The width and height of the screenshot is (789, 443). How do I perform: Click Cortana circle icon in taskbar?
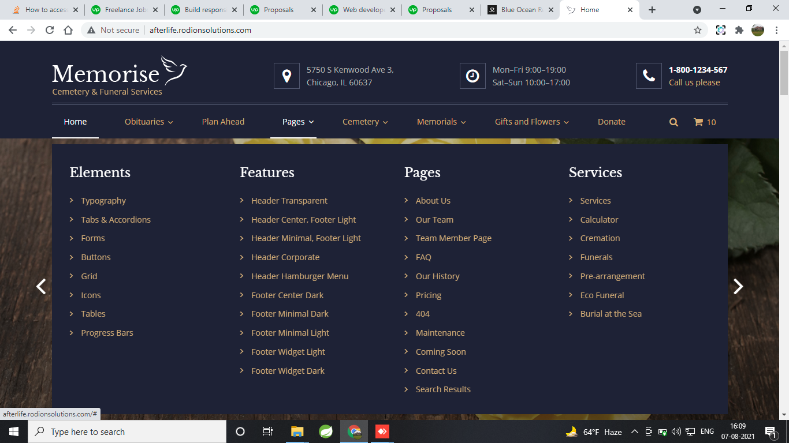240,431
